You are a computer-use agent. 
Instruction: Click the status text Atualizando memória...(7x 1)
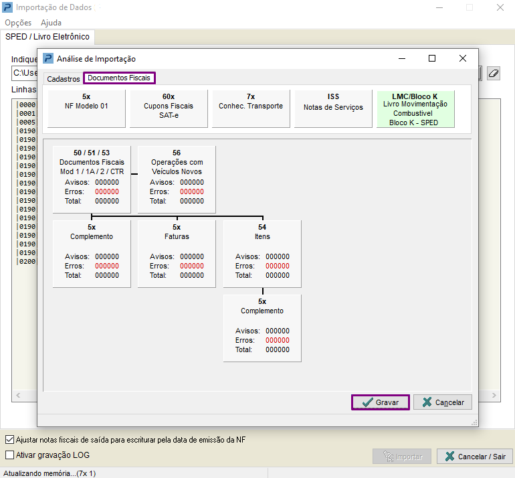tap(49, 473)
